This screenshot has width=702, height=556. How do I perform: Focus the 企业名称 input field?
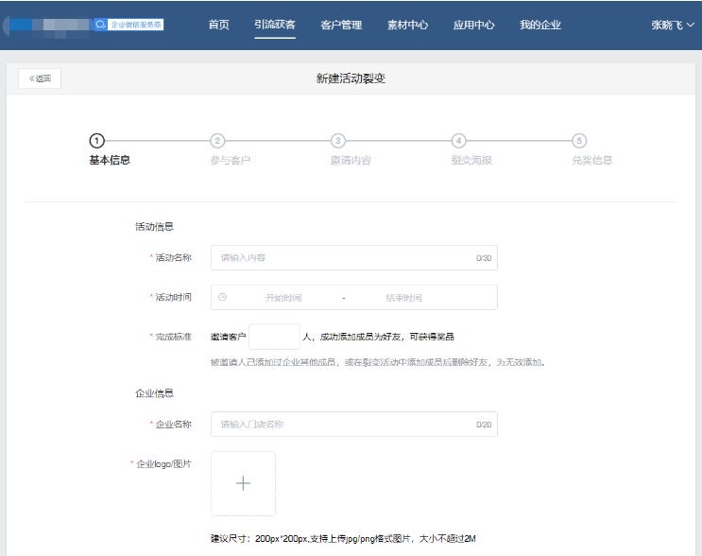coord(345,425)
